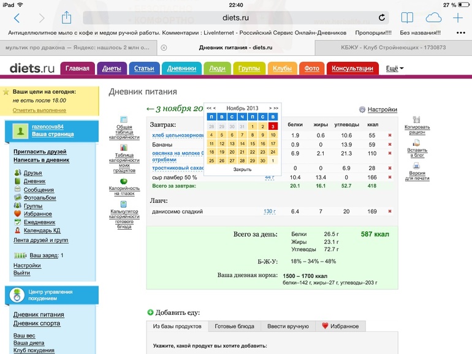This screenshot has height=354, width=472.
Task: Reload the diets.ru page
Action: tap(382, 17)
